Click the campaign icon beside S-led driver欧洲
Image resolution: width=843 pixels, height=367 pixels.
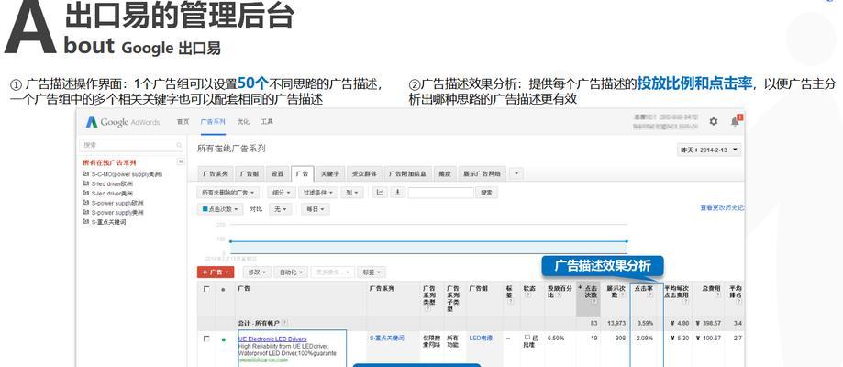click(86, 183)
